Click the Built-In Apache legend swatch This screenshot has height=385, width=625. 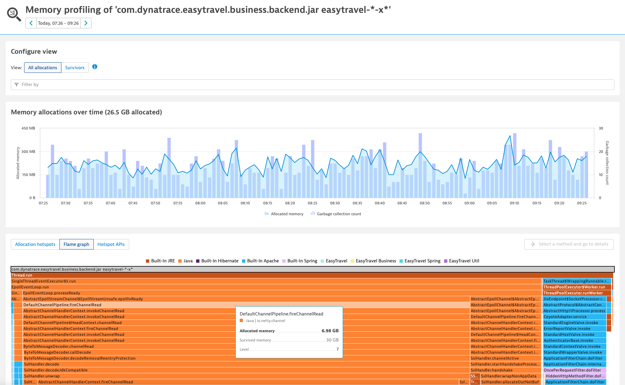[244, 261]
